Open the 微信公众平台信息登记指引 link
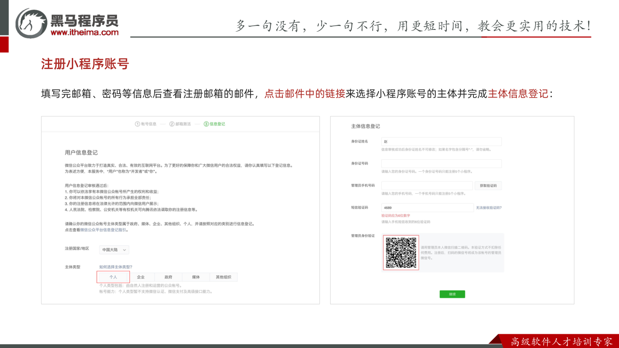619x348 pixels. click(x=104, y=229)
